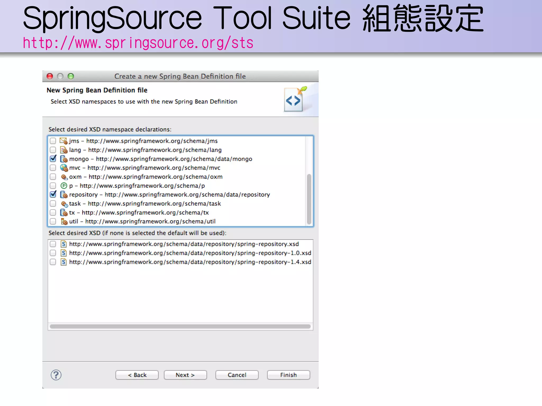Click the mvc globe icon
Image resolution: width=542 pixels, height=406 pixels.
click(64, 168)
